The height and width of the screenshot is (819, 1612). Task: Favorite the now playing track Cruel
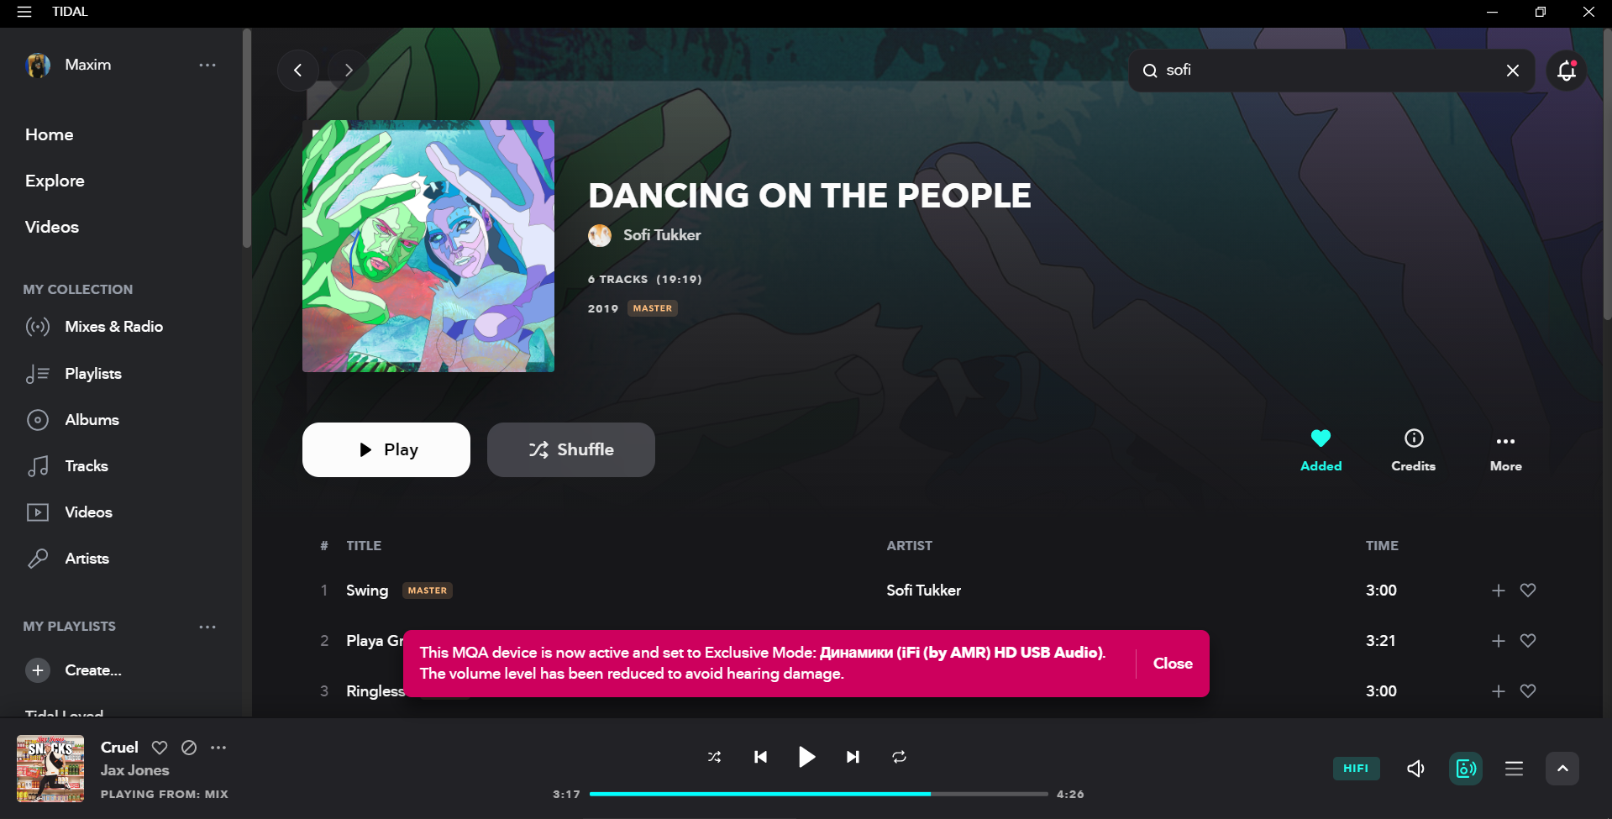point(160,748)
